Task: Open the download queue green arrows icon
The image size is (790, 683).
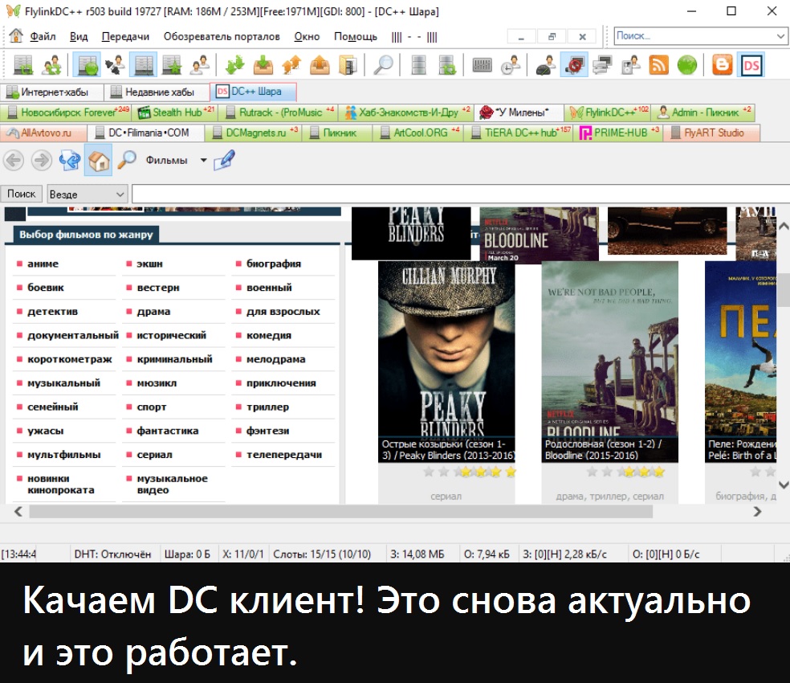Action: click(235, 65)
